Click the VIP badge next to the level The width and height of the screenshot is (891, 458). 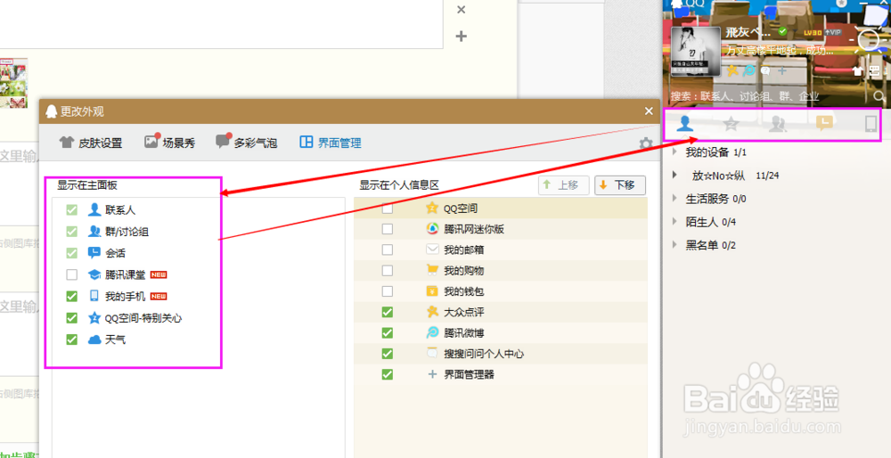coord(831,32)
